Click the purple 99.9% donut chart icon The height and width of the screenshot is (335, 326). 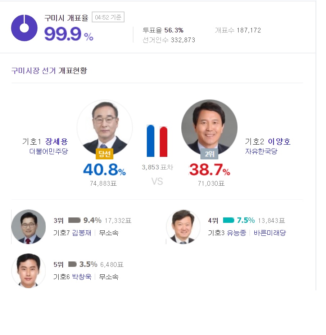point(24,28)
